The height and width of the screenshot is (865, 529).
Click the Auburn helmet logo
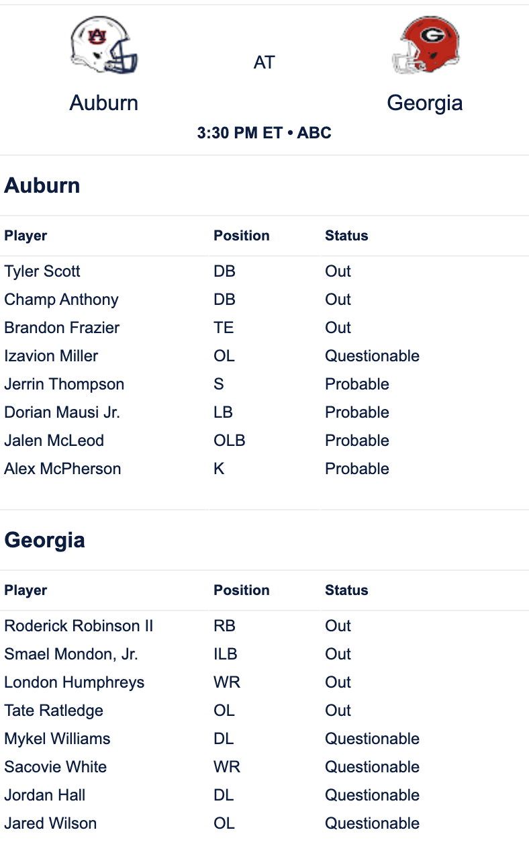pos(104,44)
